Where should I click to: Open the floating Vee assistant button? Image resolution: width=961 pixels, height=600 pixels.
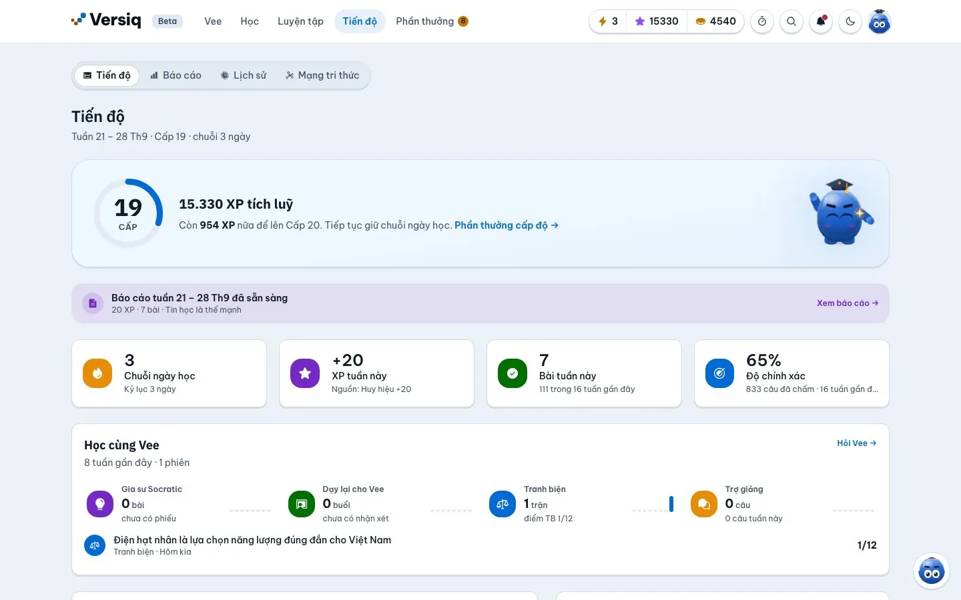click(x=932, y=571)
